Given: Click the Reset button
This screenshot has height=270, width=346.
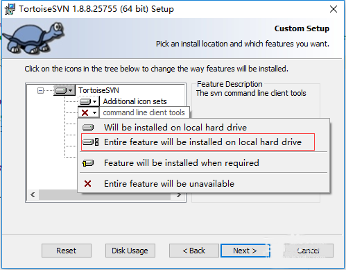Looking at the screenshot, I should (x=67, y=251).
